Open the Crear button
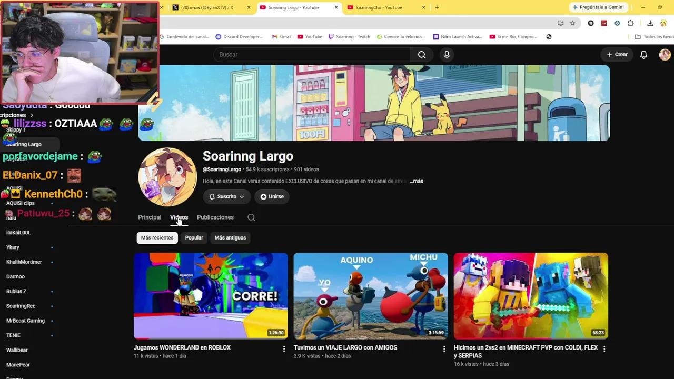The image size is (674, 379). (x=617, y=55)
